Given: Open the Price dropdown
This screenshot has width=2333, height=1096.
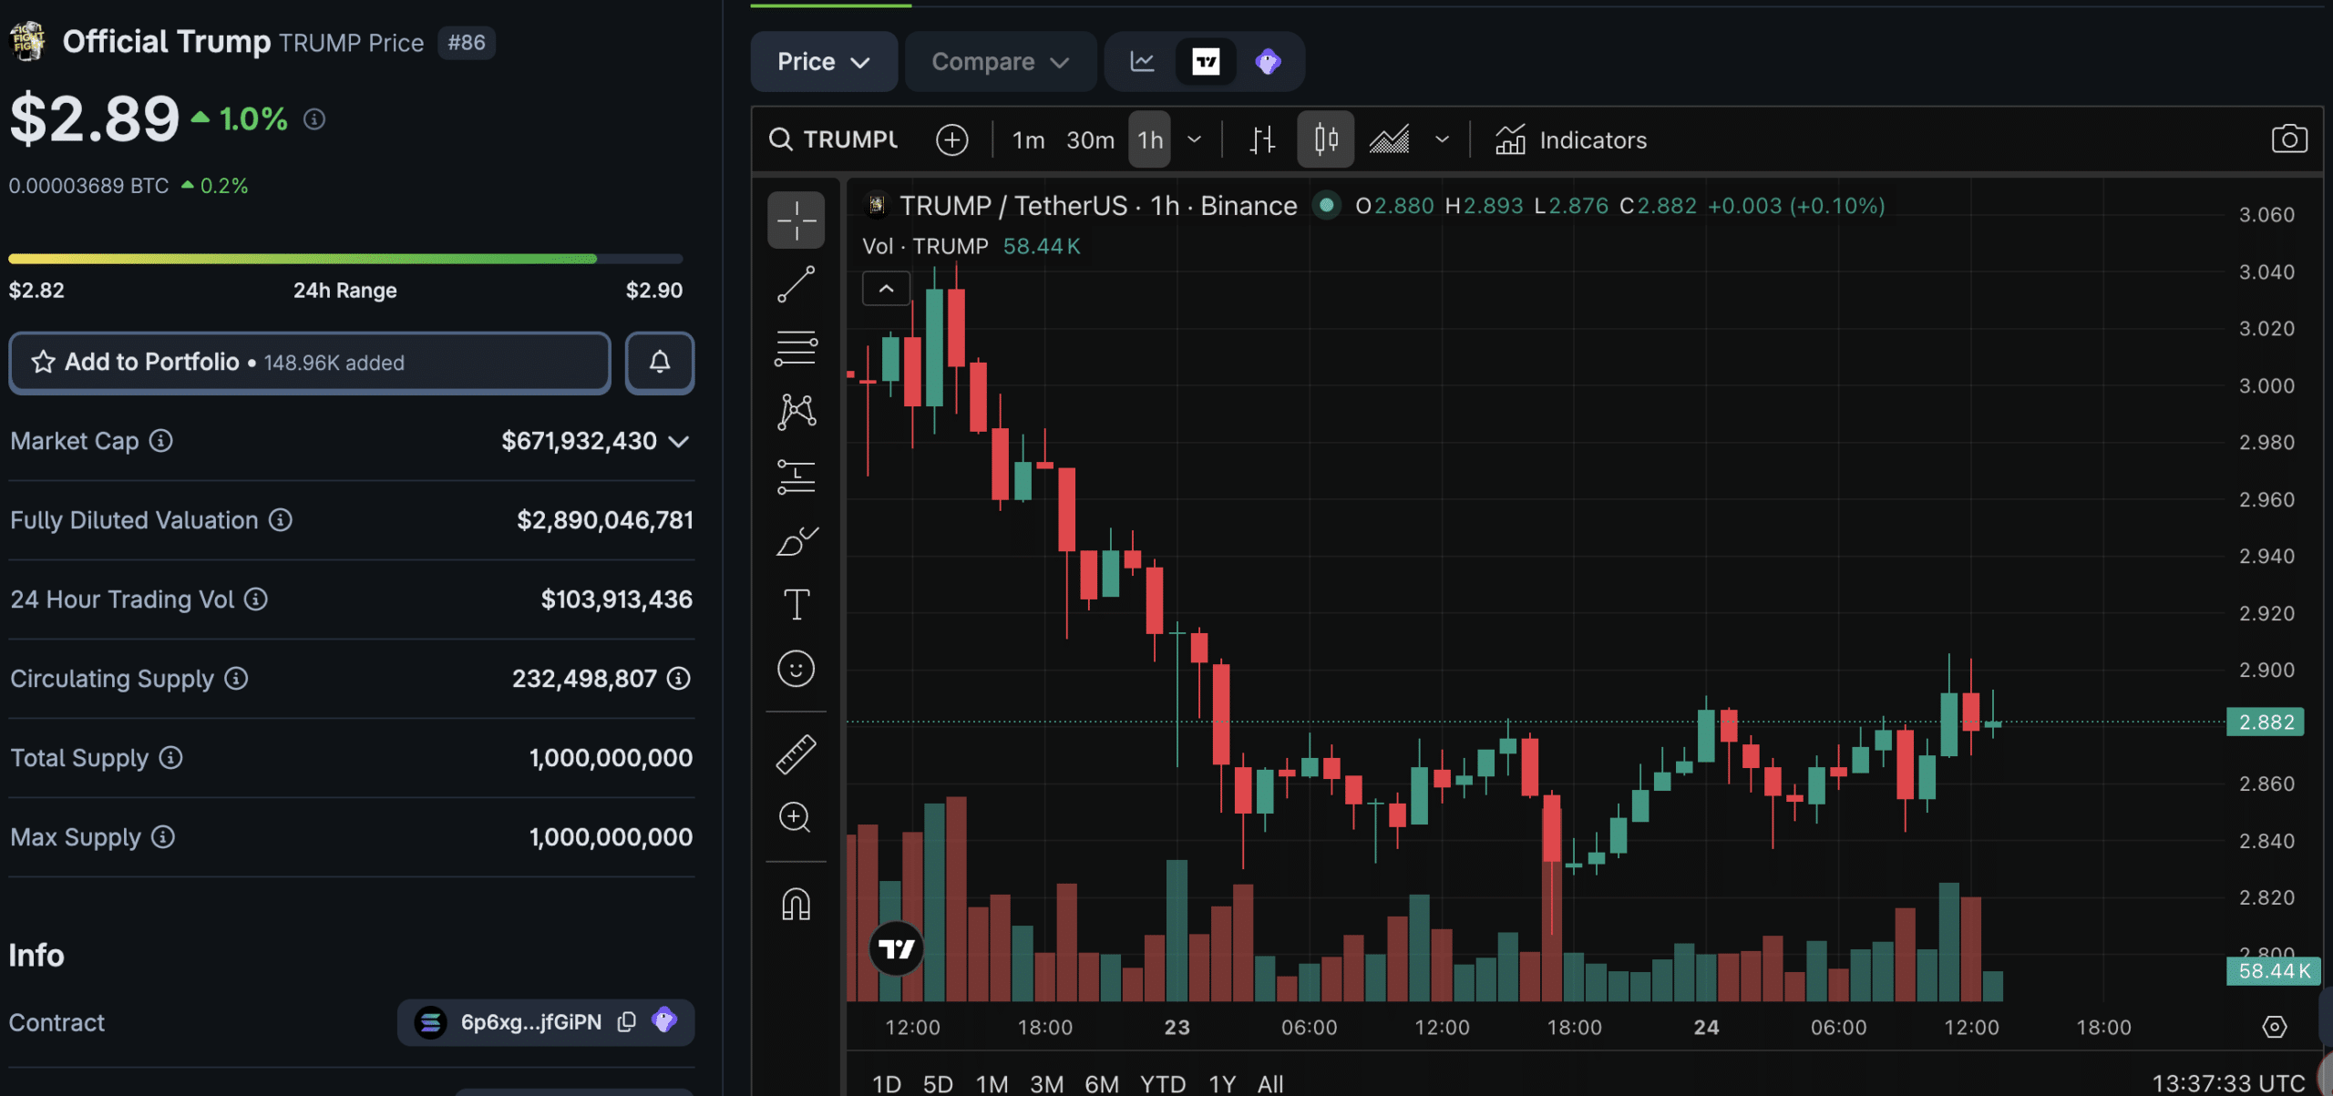Looking at the screenshot, I should 823,61.
